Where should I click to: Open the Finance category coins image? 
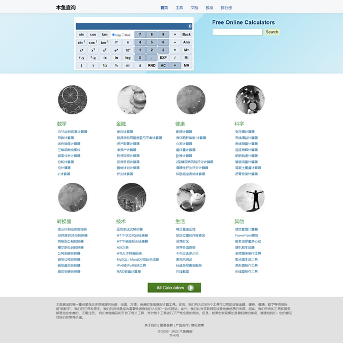[x=131, y=100]
